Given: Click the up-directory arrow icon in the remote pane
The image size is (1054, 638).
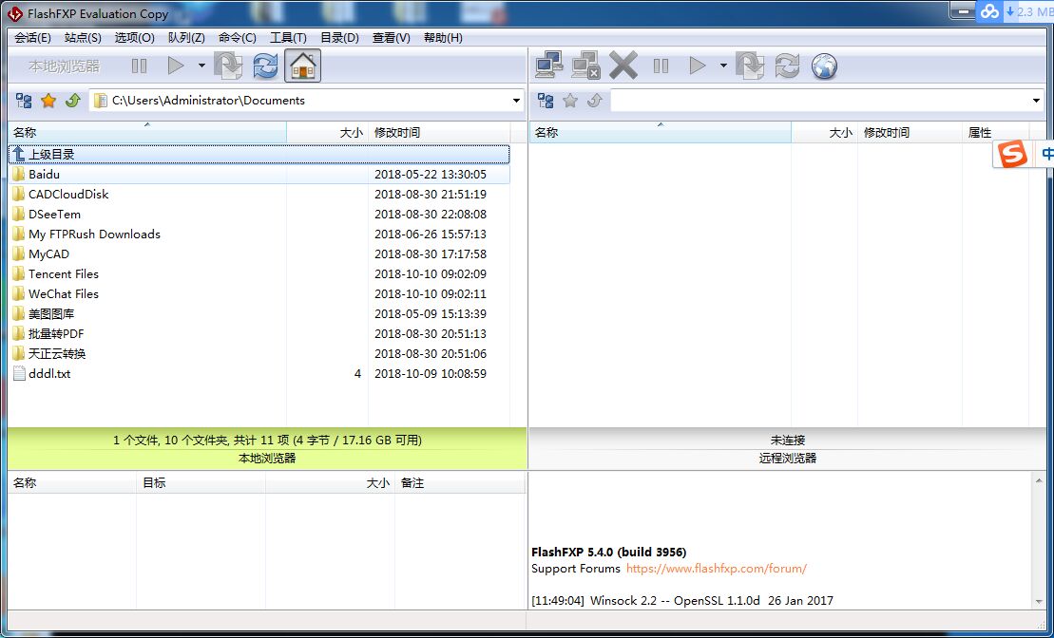Looking at the screenshot, I should (594, 101).
